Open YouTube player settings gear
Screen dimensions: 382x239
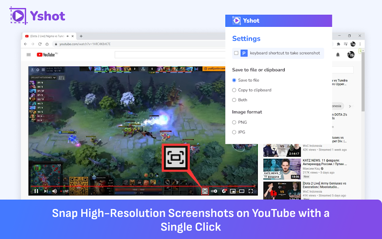(x=223, y=191)
